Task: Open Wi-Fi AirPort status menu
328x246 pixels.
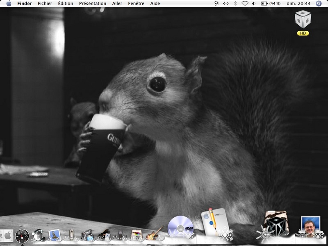Action: [245, 4]
